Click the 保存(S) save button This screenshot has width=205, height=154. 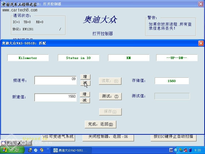110,112
